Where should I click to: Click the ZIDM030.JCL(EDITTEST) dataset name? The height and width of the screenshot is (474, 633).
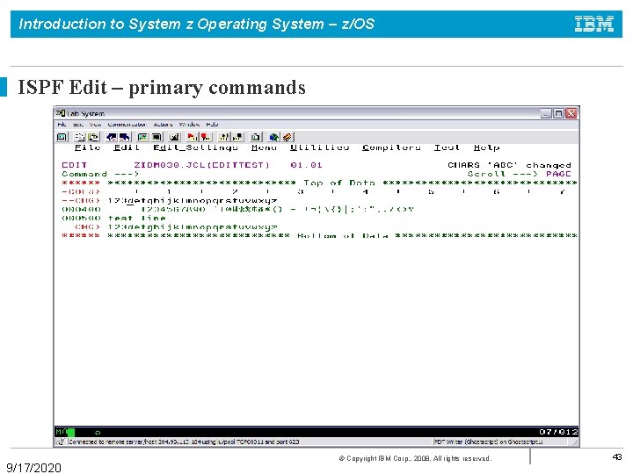tap(201, 165)
